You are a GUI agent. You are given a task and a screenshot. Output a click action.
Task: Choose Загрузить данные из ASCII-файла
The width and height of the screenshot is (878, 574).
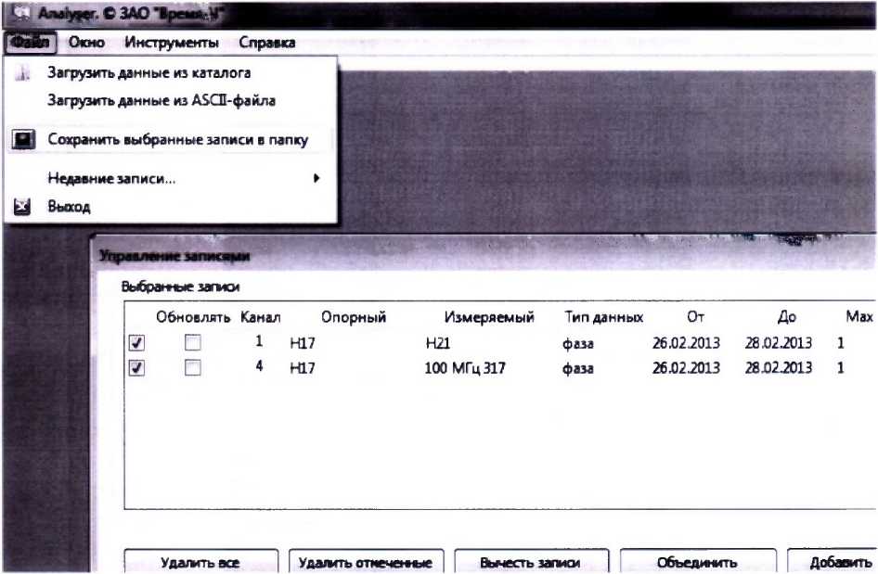point(170,101)
